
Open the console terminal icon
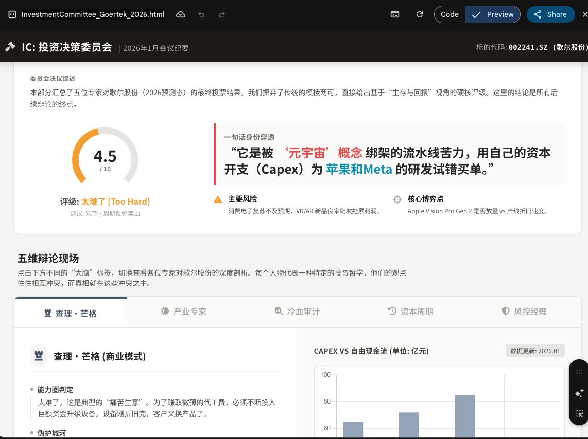click(x=395, y=14)
